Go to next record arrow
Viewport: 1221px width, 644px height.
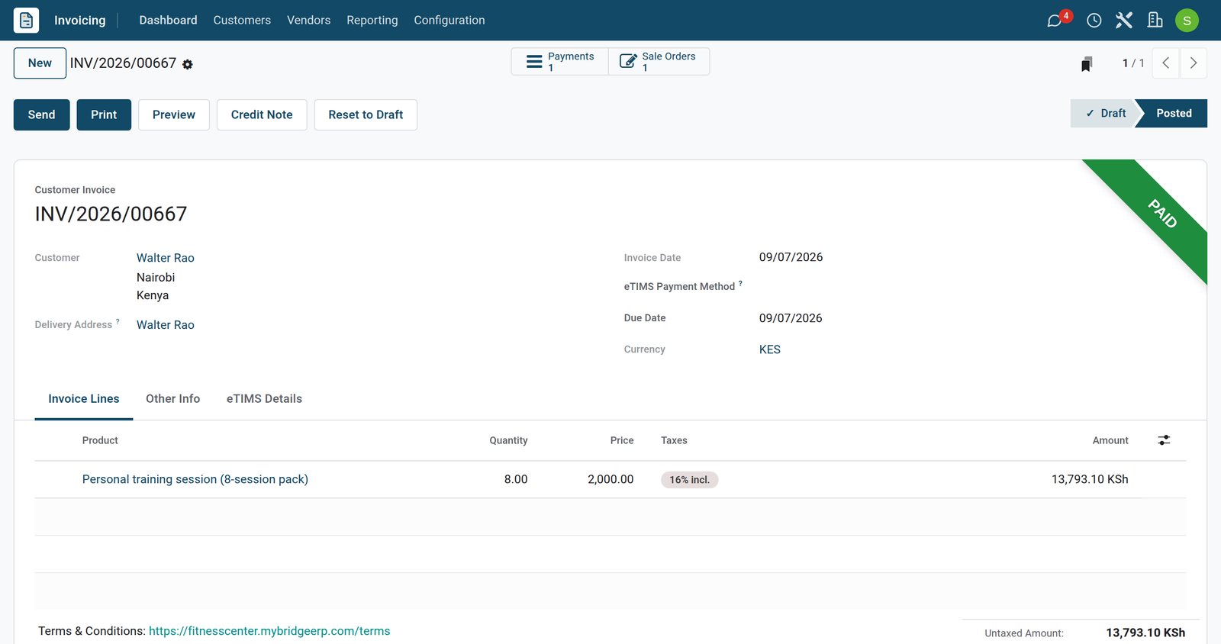[x=1194, y=63]
